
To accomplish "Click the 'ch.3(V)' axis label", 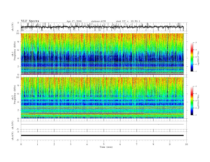I will tap(13, 125).
